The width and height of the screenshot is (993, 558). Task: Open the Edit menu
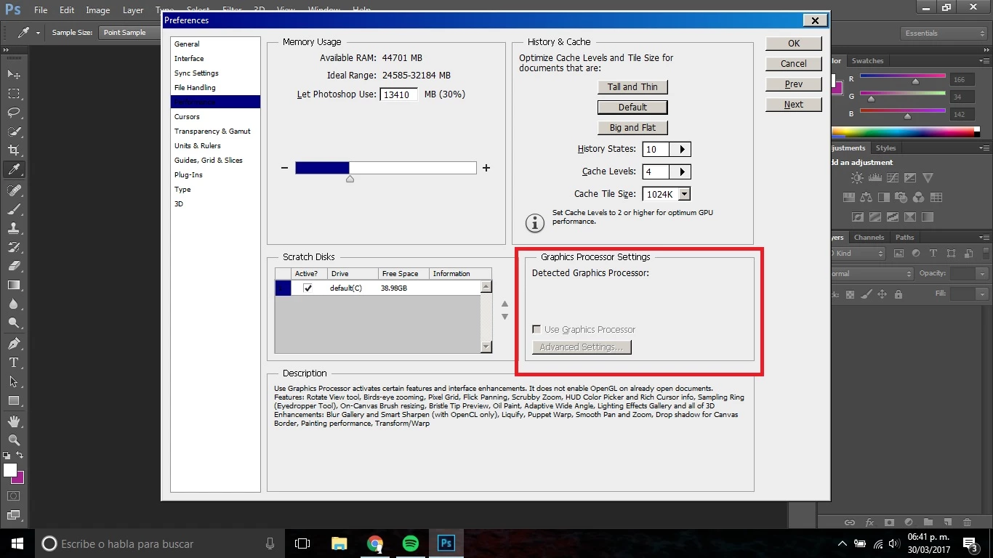(67, 10)
